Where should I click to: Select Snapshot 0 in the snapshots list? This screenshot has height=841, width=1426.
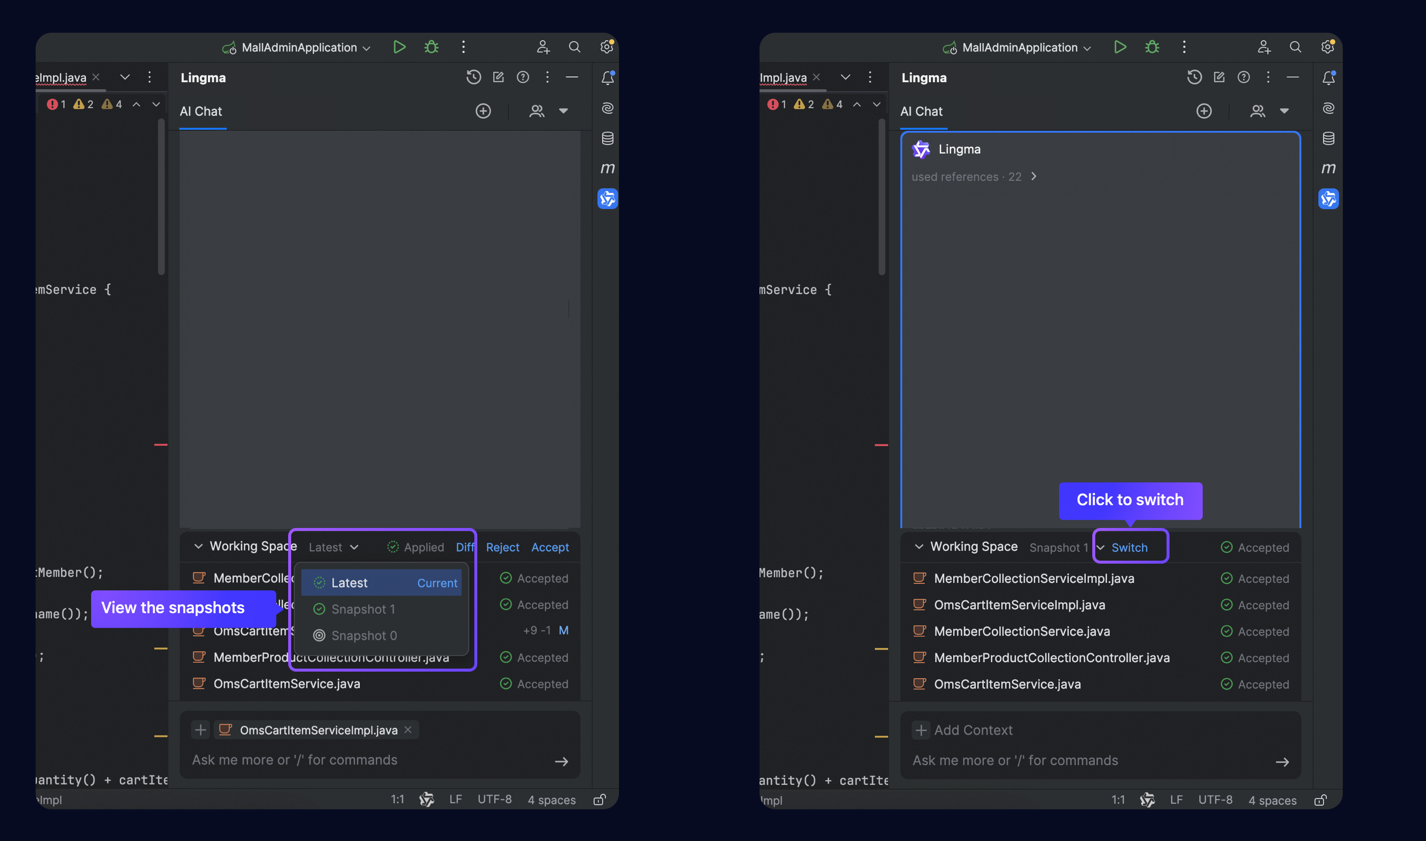click(364, 636)
